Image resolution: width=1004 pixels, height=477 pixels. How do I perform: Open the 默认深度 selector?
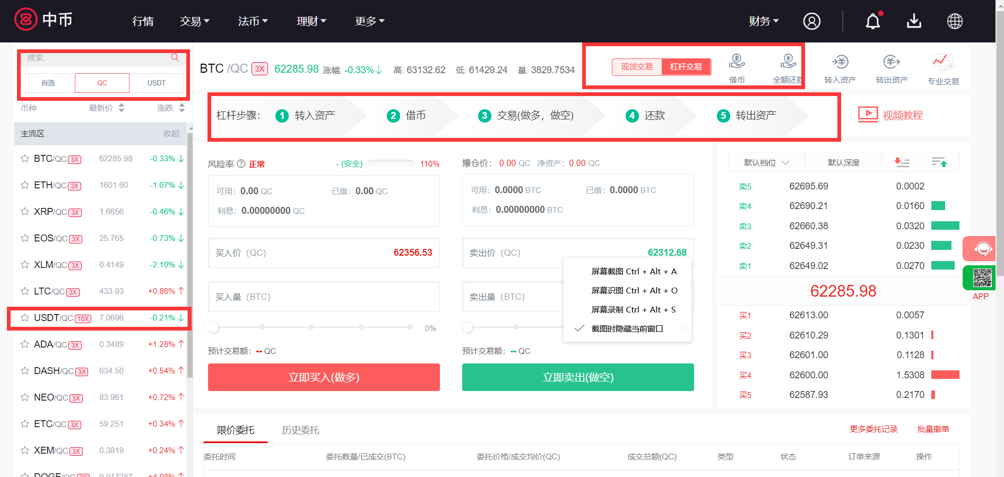[x=844, y=162]
